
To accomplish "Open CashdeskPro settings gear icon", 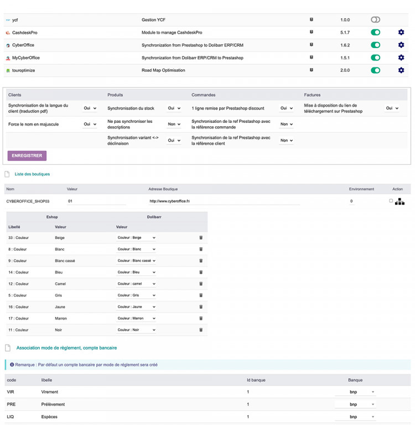I will click(x=401, y=33).
